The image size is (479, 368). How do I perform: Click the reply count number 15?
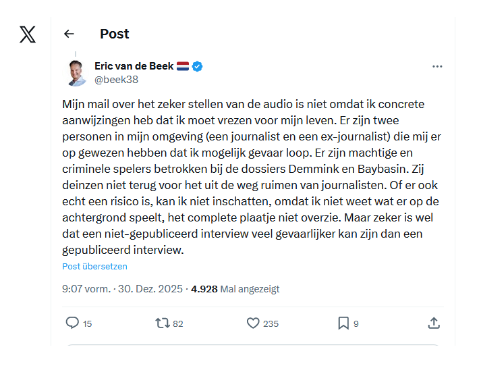[88, 324]
